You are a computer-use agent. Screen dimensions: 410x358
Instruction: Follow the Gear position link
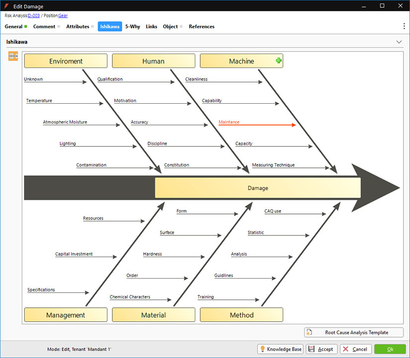tap(63, 16)
